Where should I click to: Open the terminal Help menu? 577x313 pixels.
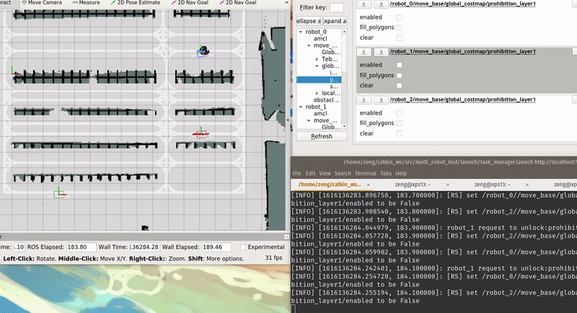(x=401, y=173)
